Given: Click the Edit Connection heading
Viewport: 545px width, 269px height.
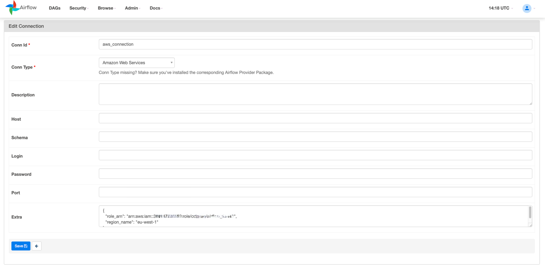Looking at the screenshot, I should click(26, 26).
